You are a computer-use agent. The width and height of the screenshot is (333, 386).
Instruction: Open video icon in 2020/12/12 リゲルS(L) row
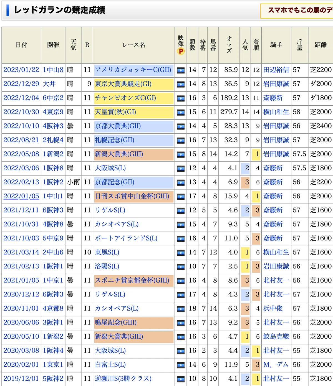click(181, 295)
